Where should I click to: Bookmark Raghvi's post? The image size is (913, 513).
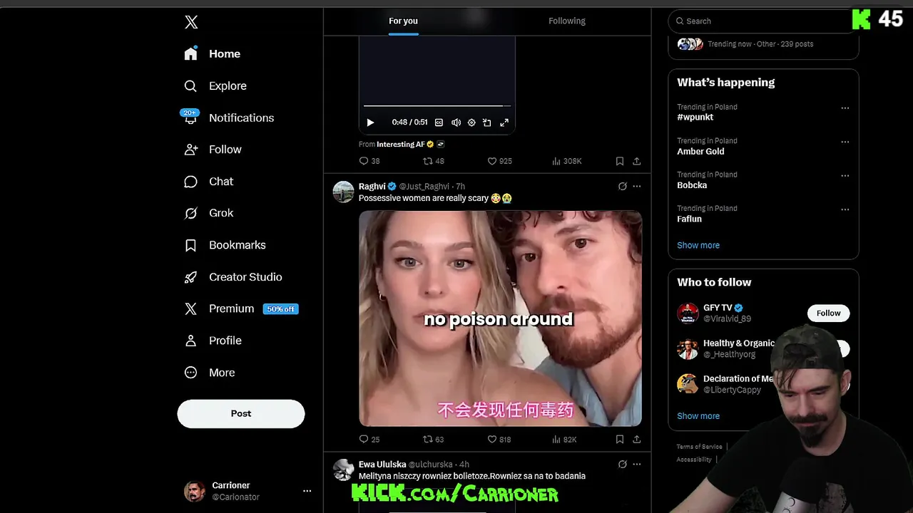pos(620,440)
